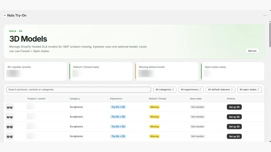The image size is (271, 152).
Task: Click Set up 3D in the fourth row
Action: tap(234, 136)
